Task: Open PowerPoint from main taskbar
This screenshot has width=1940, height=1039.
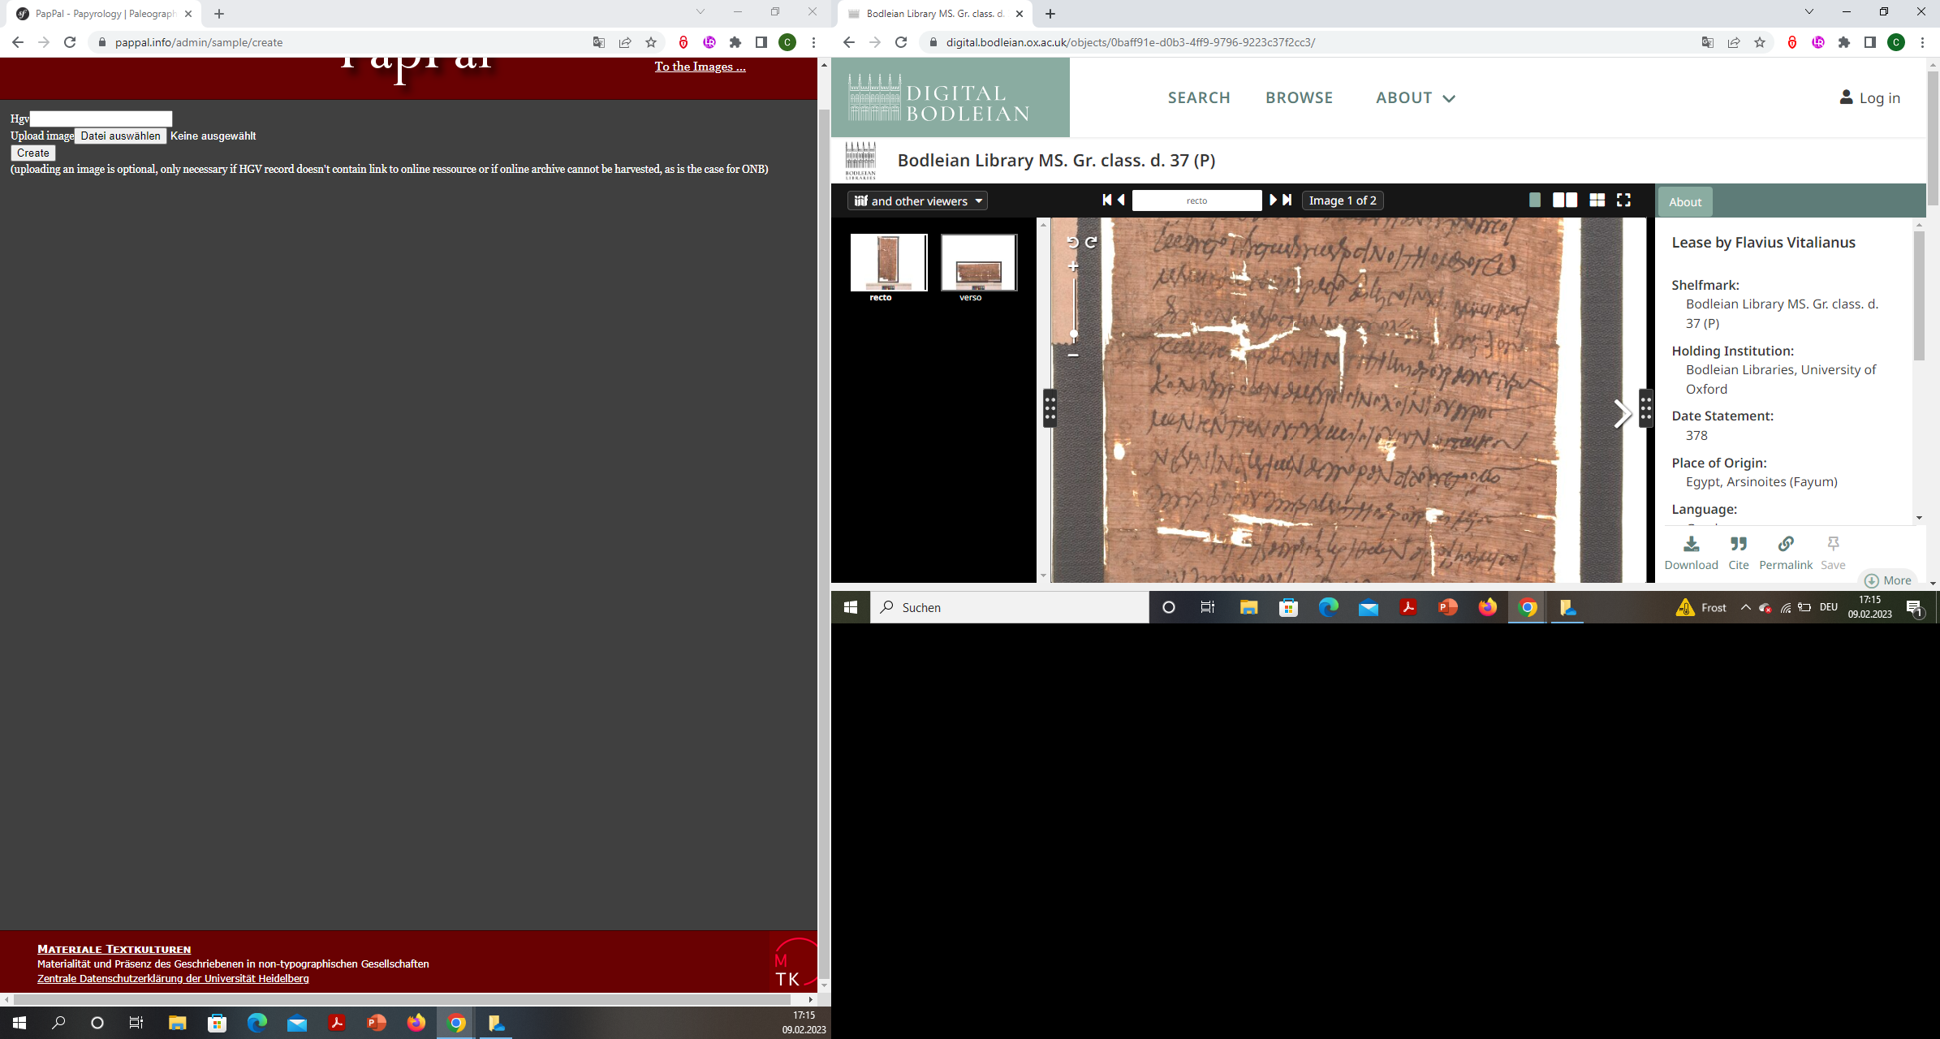Action: tap(376, 1023)
